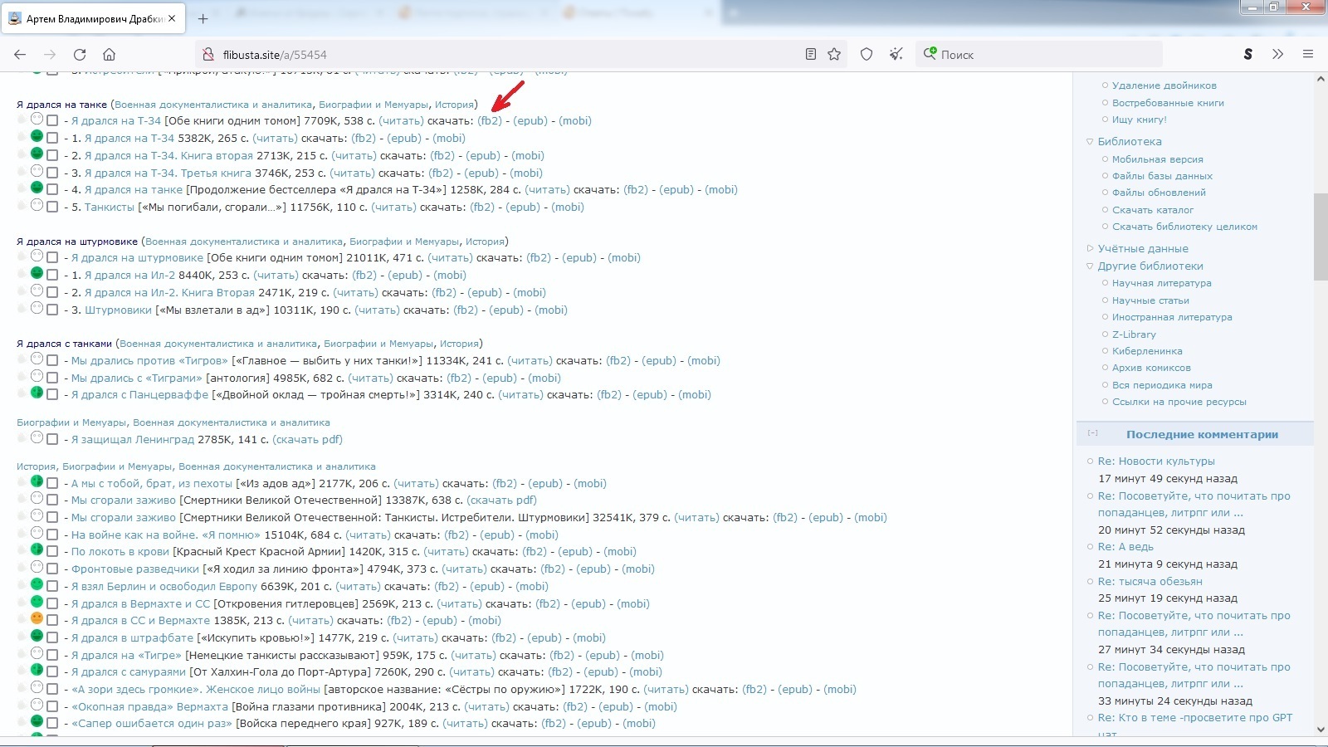Download epub of 'Танкисты' book 5
The image size is (1328, 747).
click(523, 207)
